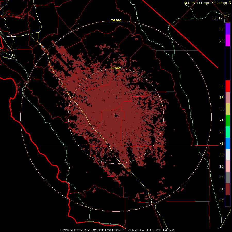The image size is (232, 232).
Task: Click the NEXLAB-College of DuPage credit text
Action: pyautogui.click(x=206, y=3)
